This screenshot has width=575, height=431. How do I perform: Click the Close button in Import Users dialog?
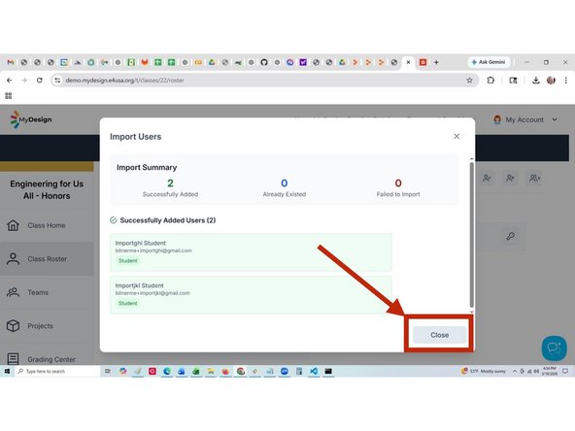pyautogui.click(x=439, y=335)
